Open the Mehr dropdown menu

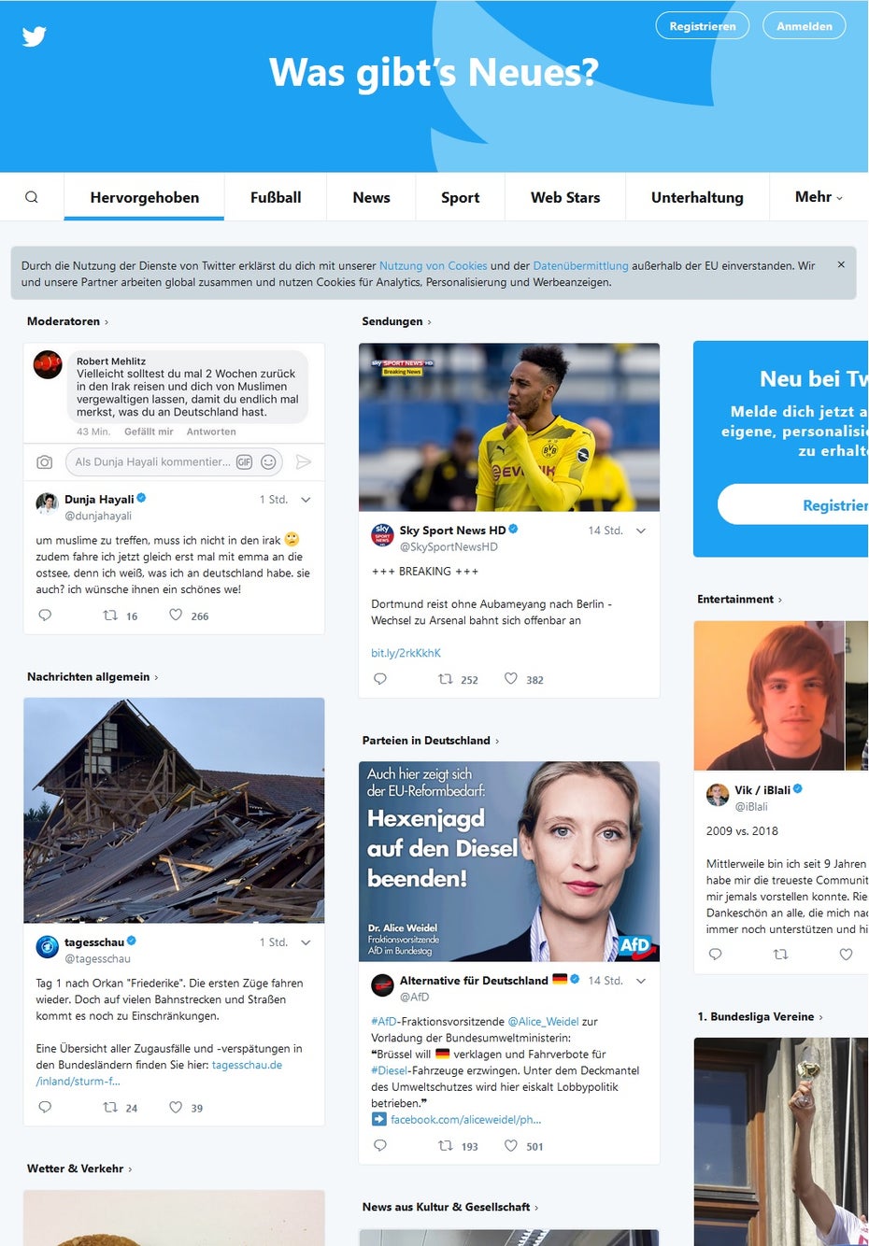tap(819, 197)
